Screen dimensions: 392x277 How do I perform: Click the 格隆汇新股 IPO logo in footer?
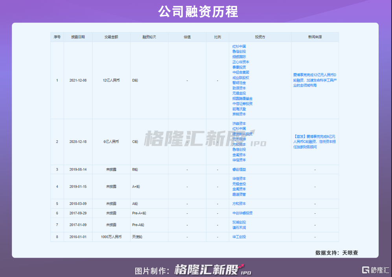tap(212, 270)
